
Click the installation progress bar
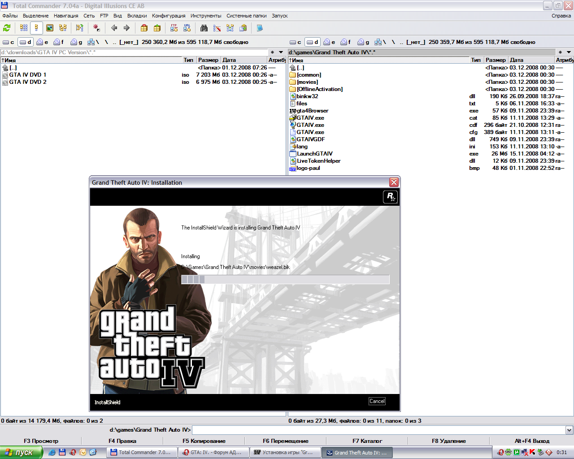285,280
